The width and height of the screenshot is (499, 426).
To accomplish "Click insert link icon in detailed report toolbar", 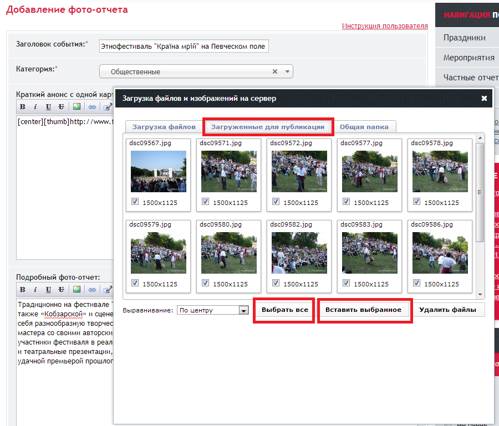I will point(92,289).
